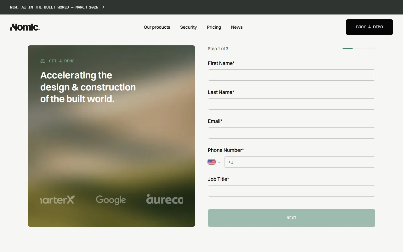The image size is (403, 252).
Task: Click the chat icon beside Get a Demo
Action: (x=43, y=61)
